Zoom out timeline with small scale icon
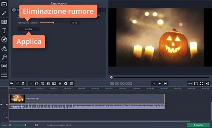 10,125
